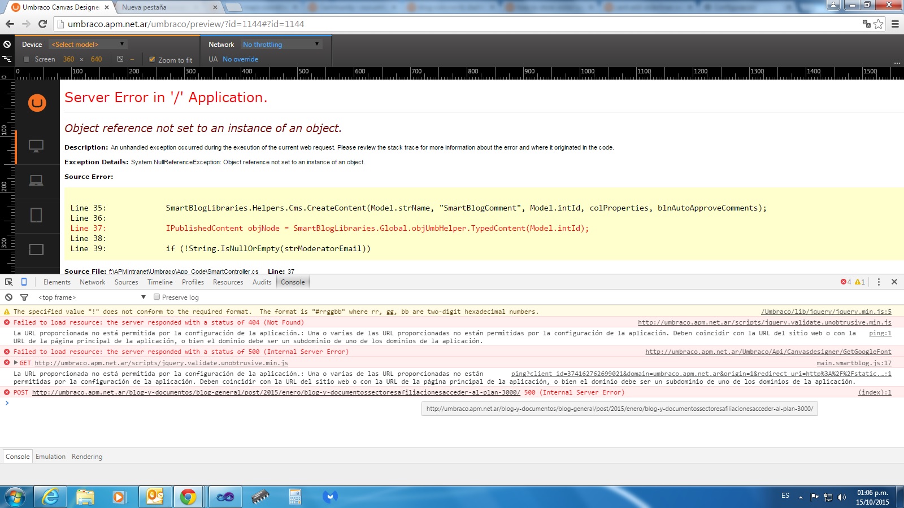The height and width of the screenshot is (508, 904).
Task: Click the console input prompt line
Action: (x=452, y=402)
